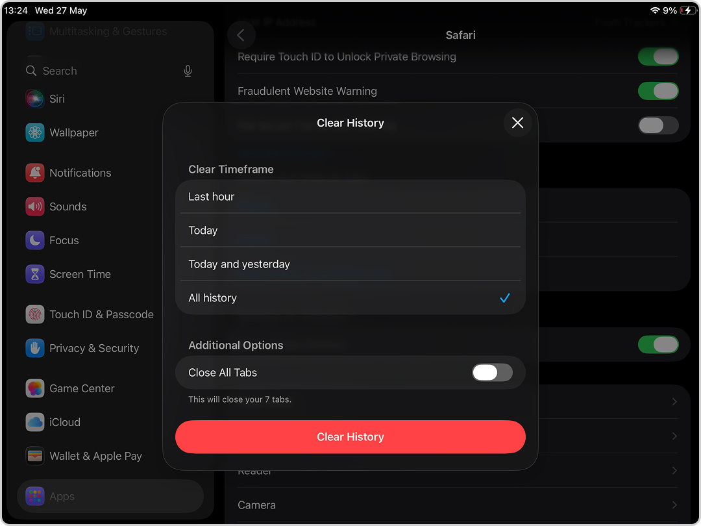Tap the search magnifier icon
Screen dimensions: 701x526
(31, 71)
